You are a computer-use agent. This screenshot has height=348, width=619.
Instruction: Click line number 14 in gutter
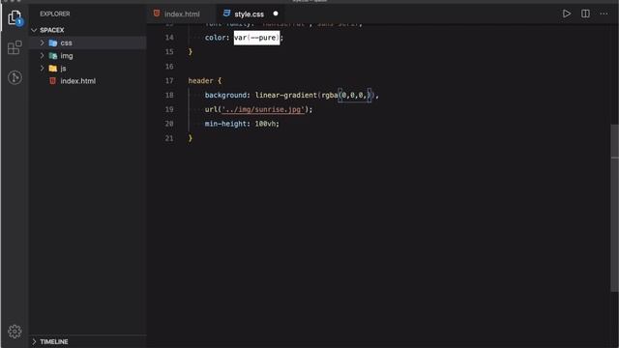pyautogui.click(x=169, y=38)
